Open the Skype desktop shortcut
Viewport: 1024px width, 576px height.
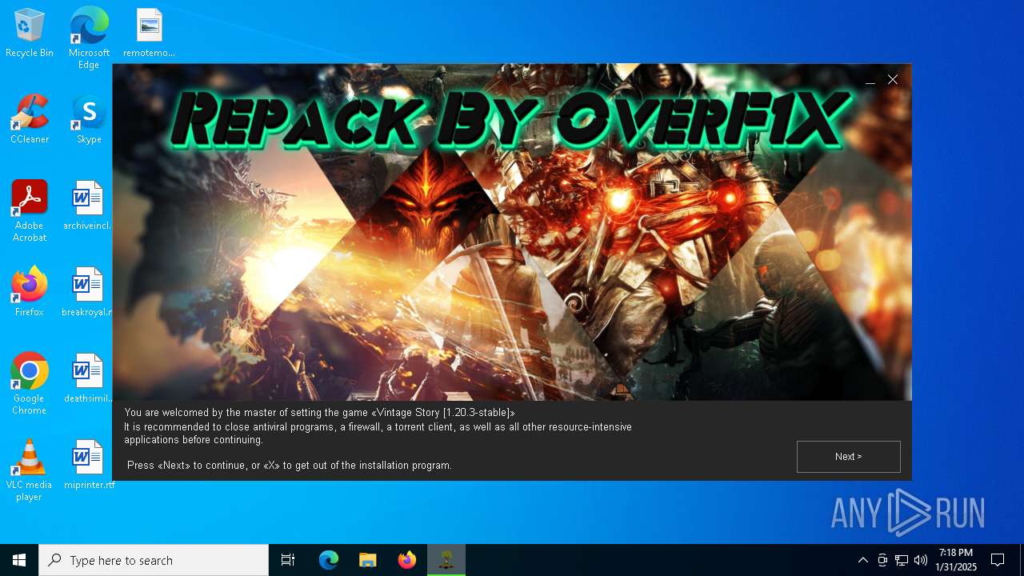89,119
